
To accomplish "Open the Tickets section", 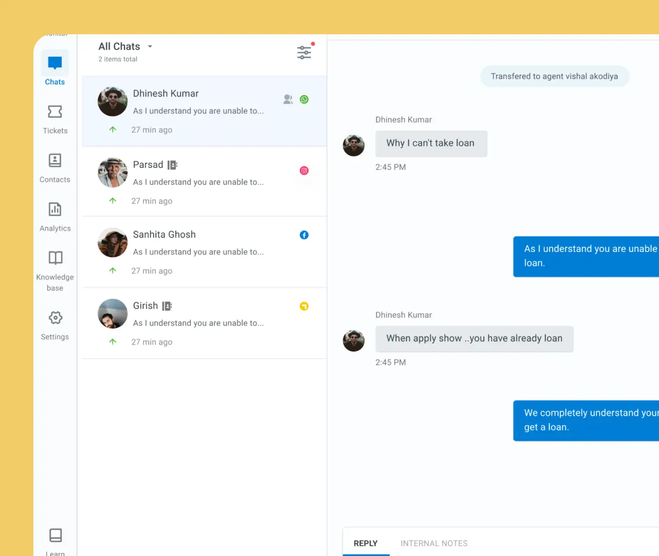I will coord(55,119).
